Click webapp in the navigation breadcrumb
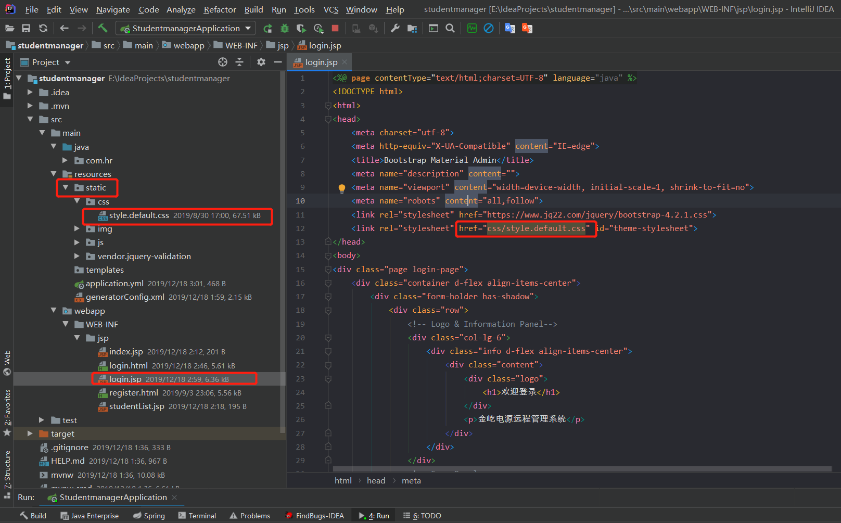841x523 pixels. click(183, 45)
